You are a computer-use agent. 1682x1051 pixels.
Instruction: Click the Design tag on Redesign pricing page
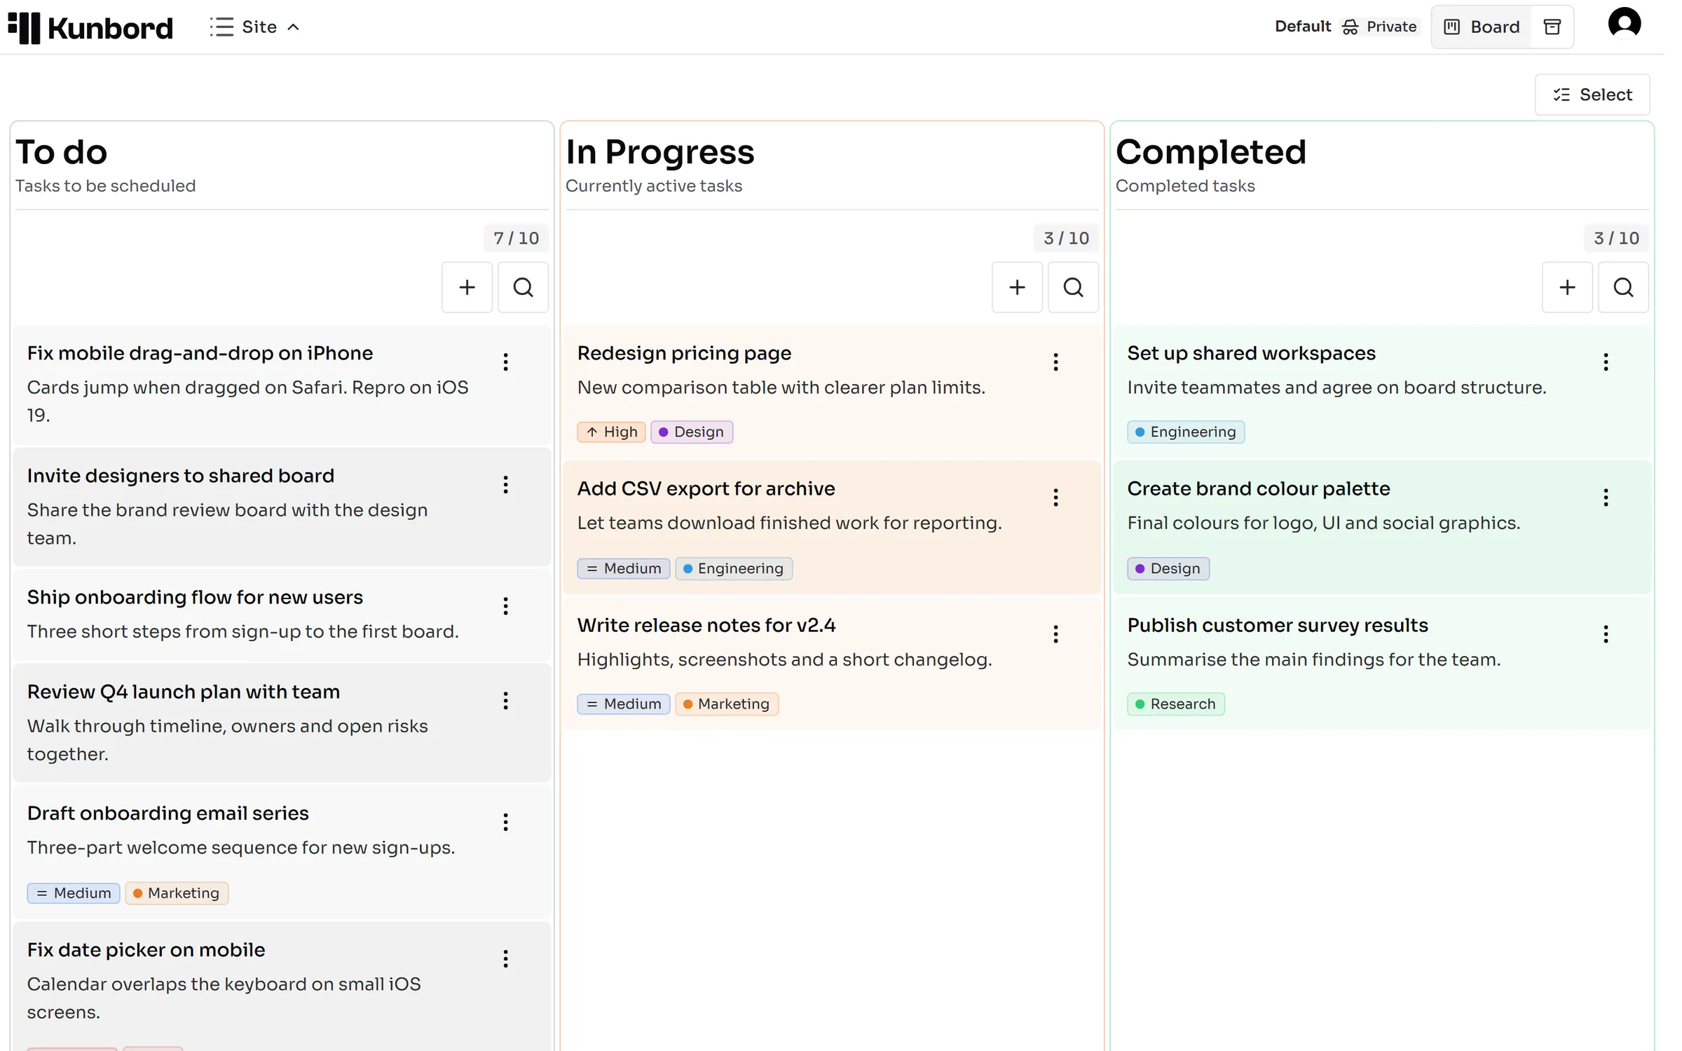coord(692,432)
